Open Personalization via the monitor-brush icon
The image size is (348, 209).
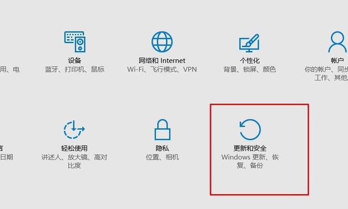coord(249,43)
